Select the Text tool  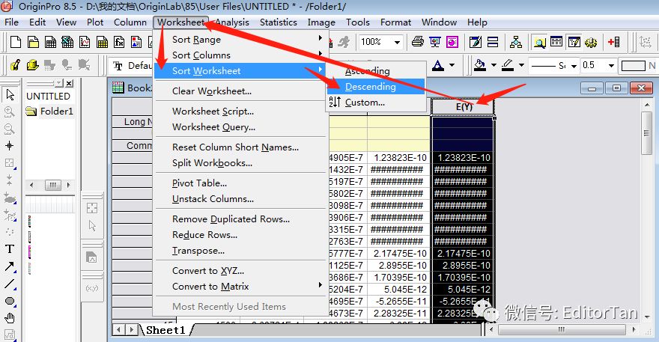[x=10, y=249]
